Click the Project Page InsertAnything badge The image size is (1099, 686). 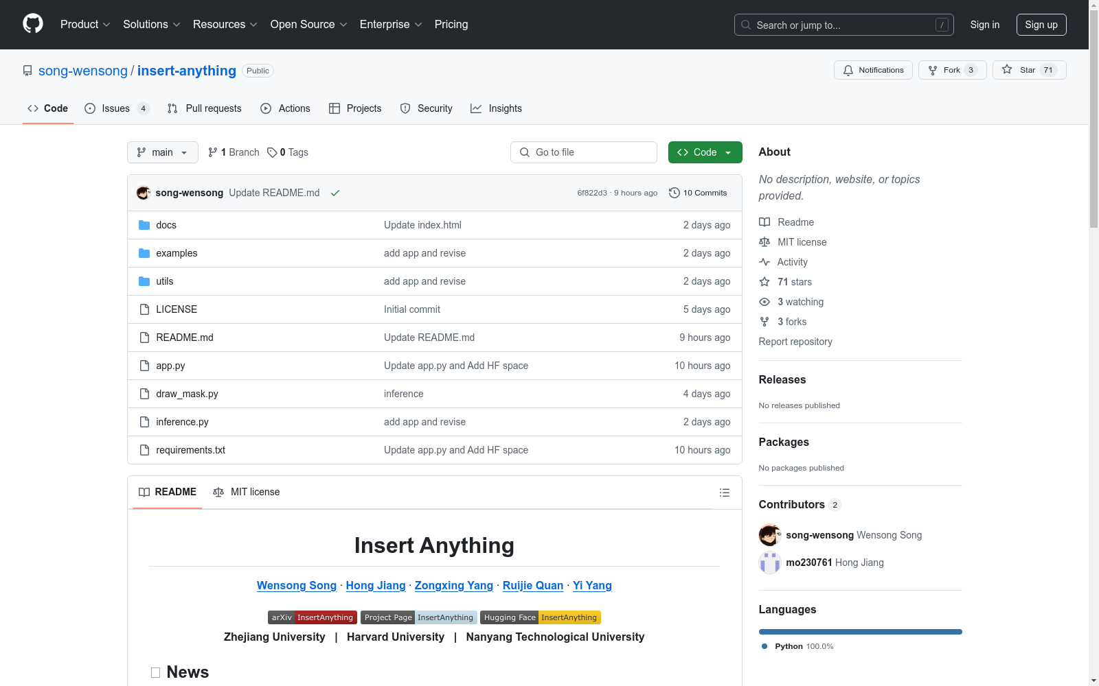[x=419, y=617]
